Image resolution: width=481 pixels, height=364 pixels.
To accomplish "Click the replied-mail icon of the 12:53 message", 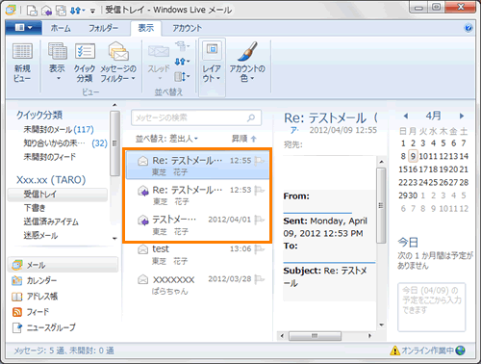I will 142,191.
